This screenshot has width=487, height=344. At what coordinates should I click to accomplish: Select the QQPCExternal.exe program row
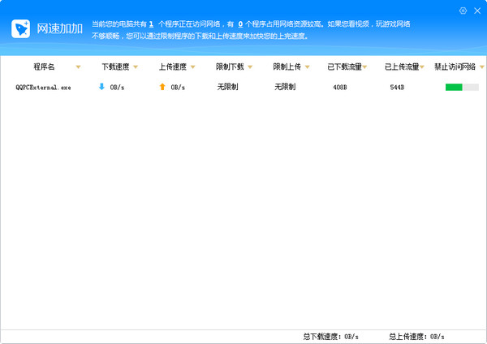tap(43, 87)
